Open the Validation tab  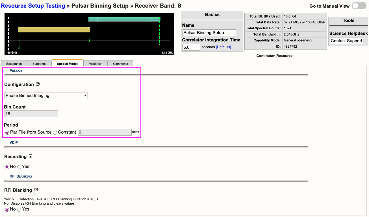(95, 64)
